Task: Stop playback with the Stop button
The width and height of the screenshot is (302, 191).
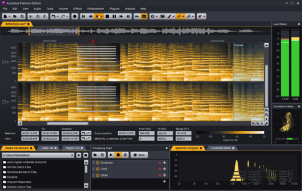Action: coord(107,17)
